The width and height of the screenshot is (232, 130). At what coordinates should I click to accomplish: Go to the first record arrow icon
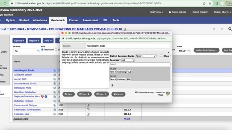click(x=213, y=29)
